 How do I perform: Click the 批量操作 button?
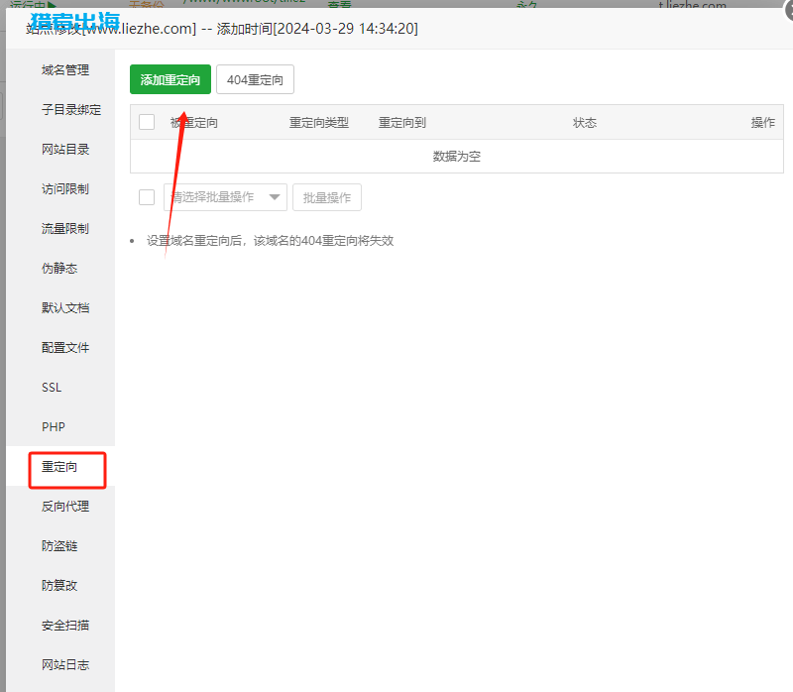point(327,196)
